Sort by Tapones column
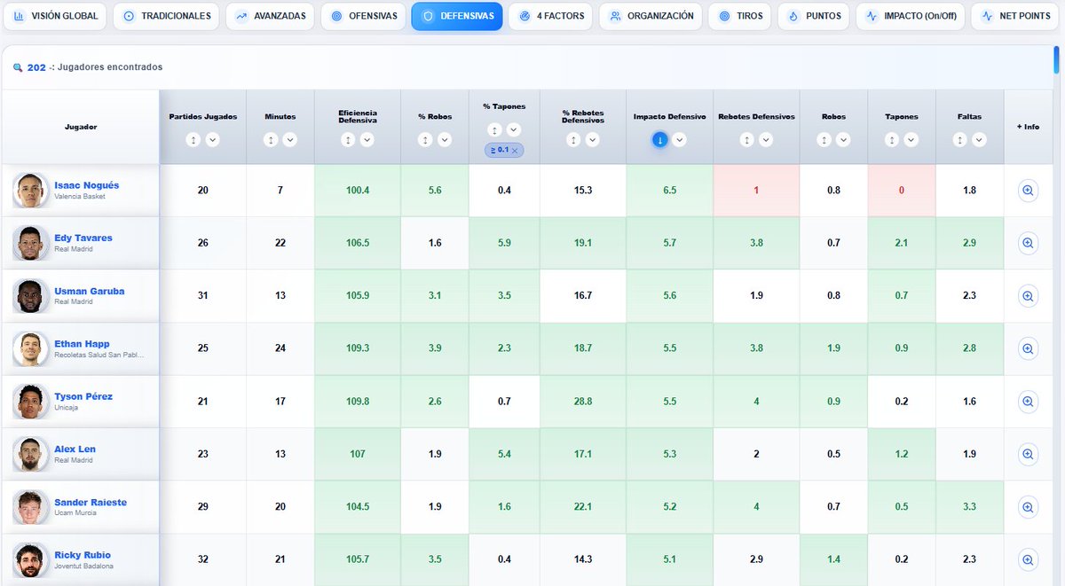Viewport: 1065px width, 586px height. (892, 140)
